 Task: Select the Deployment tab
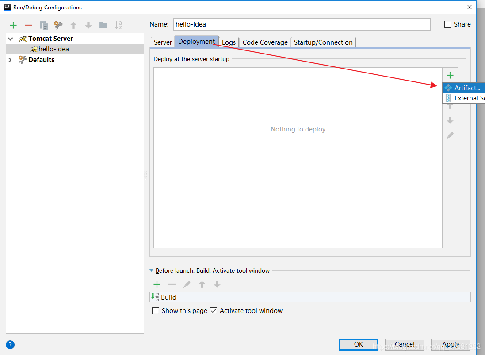click(x=196, y=42)
